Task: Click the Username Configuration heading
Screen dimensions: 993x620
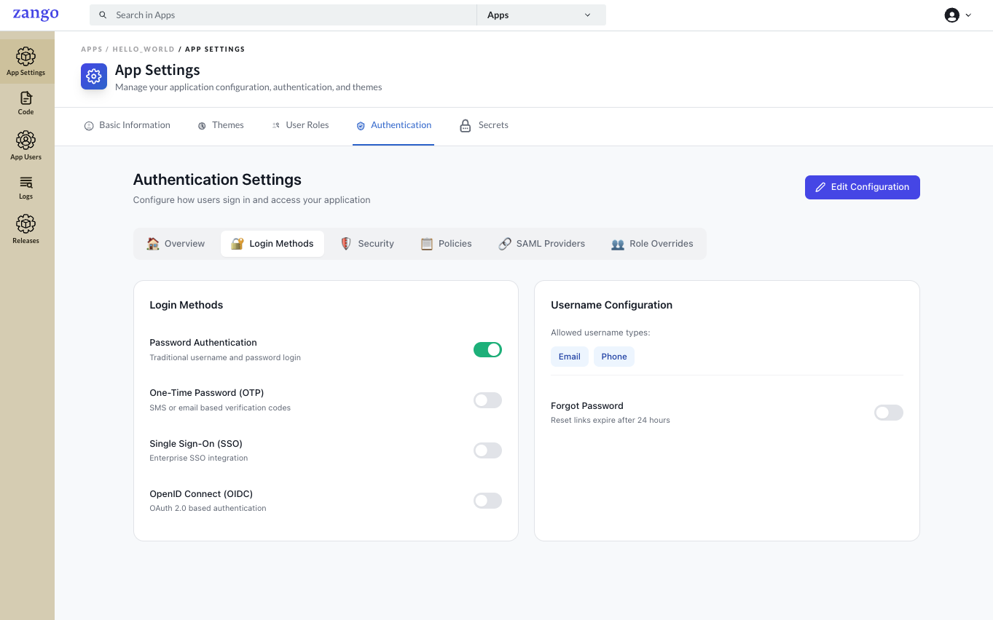Action: pos(611,305)
